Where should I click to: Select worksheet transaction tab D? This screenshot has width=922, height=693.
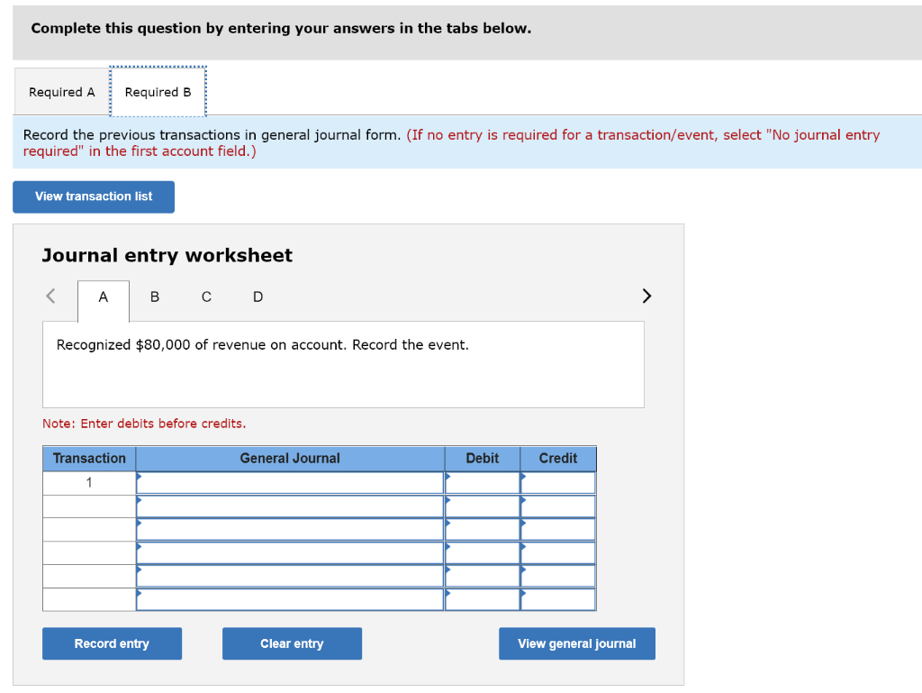point(257,297)
